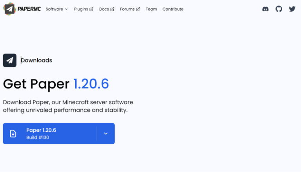Open the Twitter bird icon

[292, 9]
